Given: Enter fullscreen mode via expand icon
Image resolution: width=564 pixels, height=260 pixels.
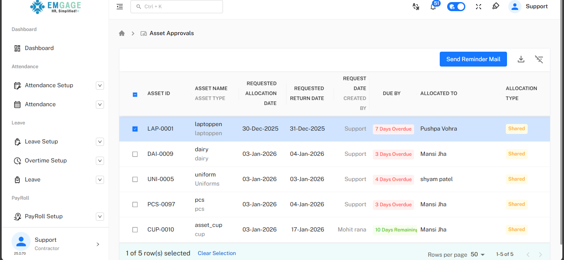Looking at the screenshot, I should (479, 7).
